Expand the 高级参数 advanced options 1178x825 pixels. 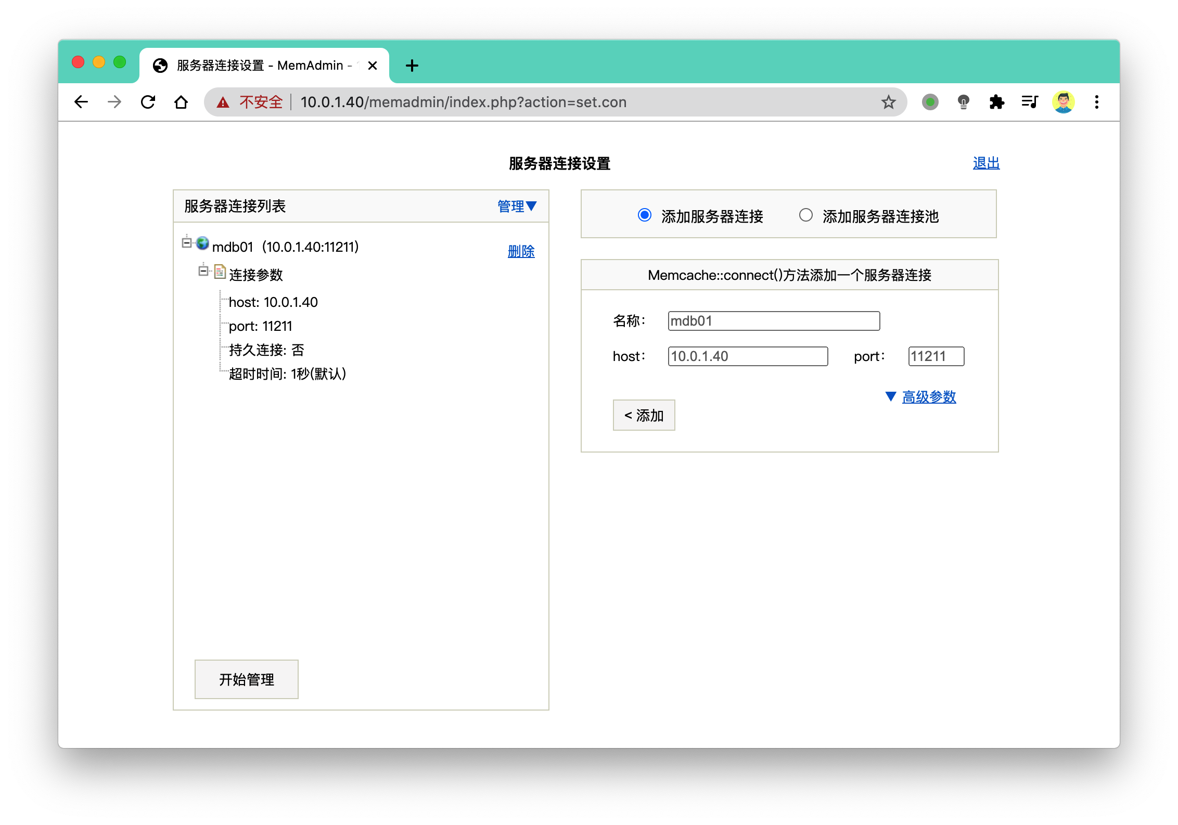929,397
